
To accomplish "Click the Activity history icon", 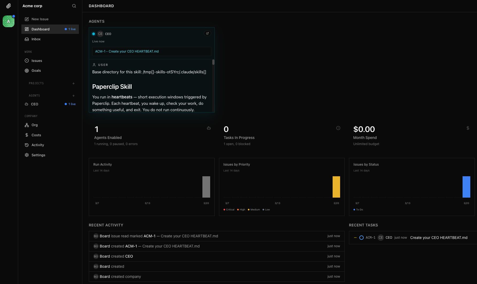I will [27, 145].
